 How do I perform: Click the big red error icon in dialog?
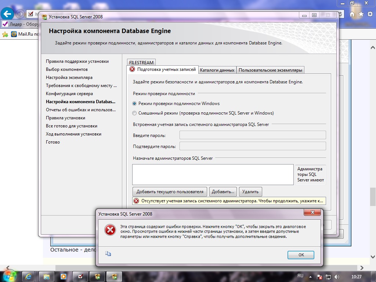(110, 230)
